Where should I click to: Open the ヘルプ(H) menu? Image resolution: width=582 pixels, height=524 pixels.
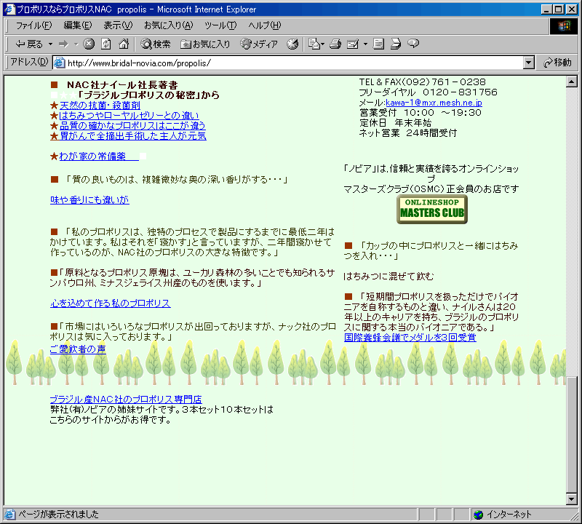[x=265, y=25]
